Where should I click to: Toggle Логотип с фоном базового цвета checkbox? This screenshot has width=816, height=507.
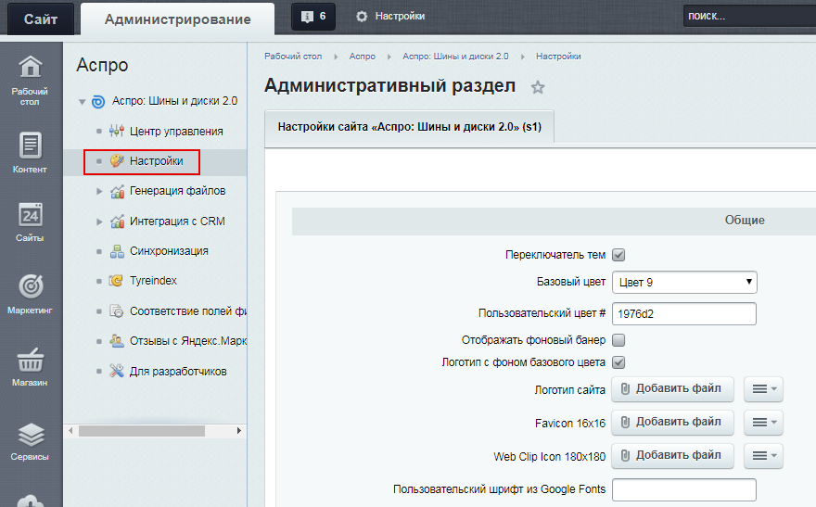click(x=618, y=362)
